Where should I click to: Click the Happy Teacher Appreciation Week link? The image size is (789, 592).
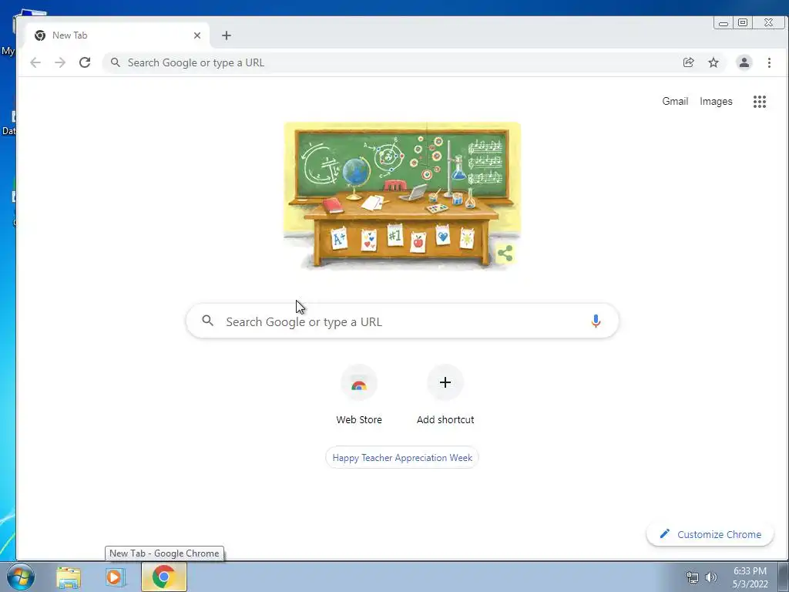click(x=402, y=458)
